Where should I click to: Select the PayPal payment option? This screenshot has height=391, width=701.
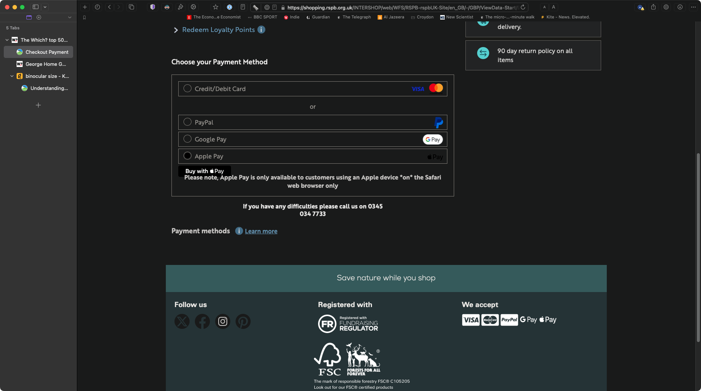click(x=187, y=122)
